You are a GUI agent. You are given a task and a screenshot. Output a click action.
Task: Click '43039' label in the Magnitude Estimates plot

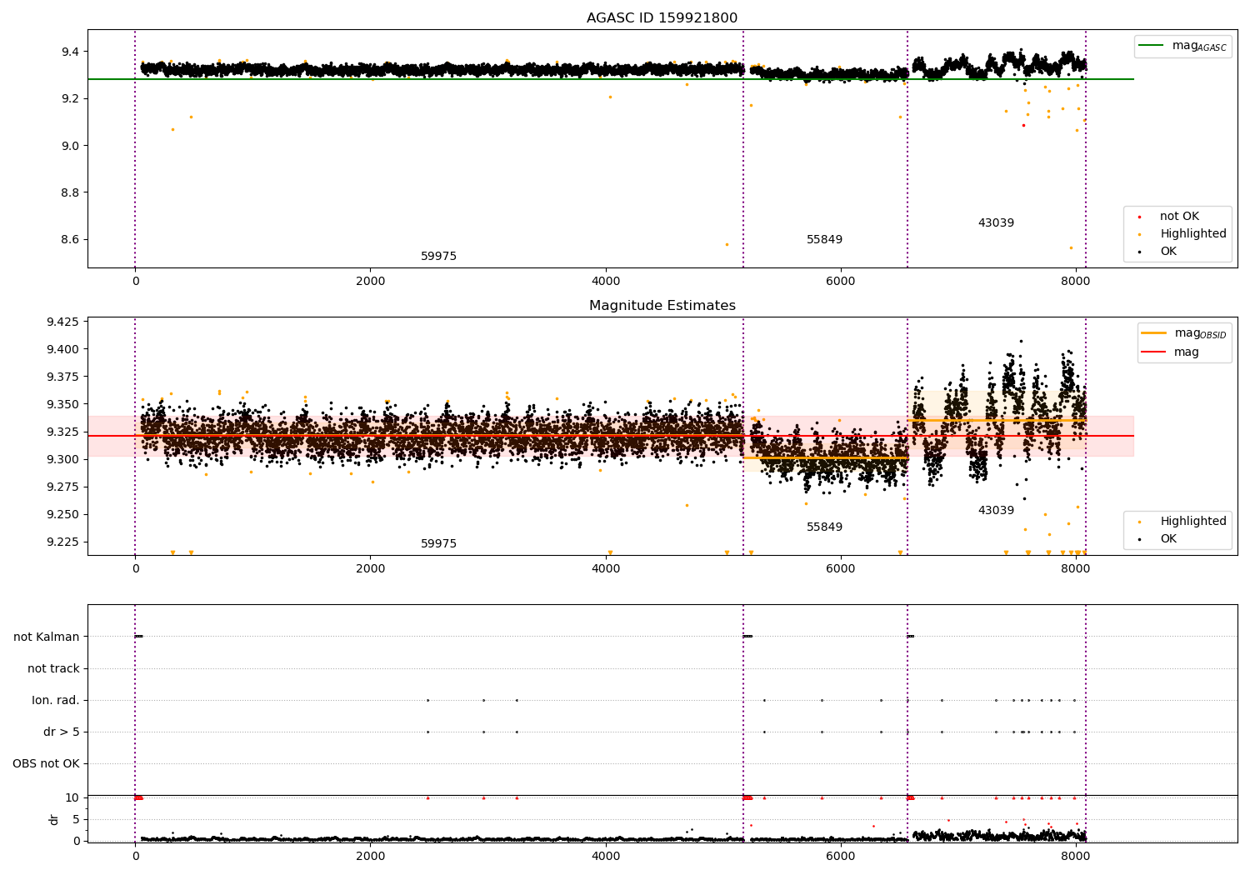pos(996,511)
